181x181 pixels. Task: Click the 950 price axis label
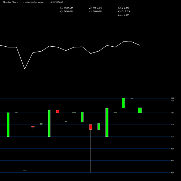tap(172, 113)
